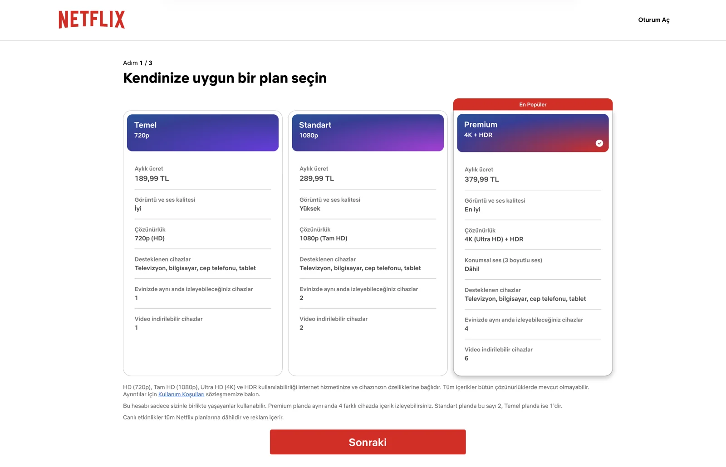Image resolution: width=726 pixels, height=467 pixels.
Task: Click the 'Adım 1 / 3' step indicator
Action: pos(137,63)
